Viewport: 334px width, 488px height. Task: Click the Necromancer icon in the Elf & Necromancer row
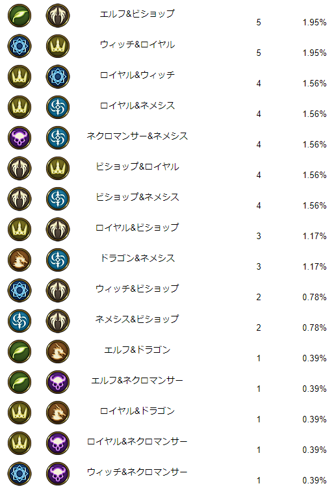[58, 381]
